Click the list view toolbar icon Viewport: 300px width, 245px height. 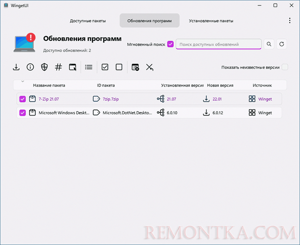(x=89, y=67)
